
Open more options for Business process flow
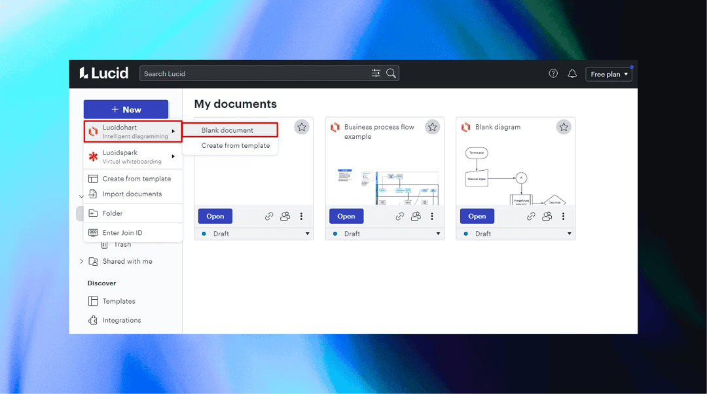pyautogui.click(x=432, y=217)
